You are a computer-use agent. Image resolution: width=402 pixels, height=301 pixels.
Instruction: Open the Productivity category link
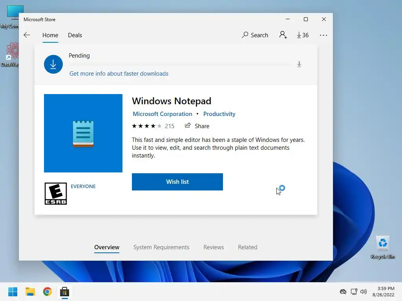point(219,114)
